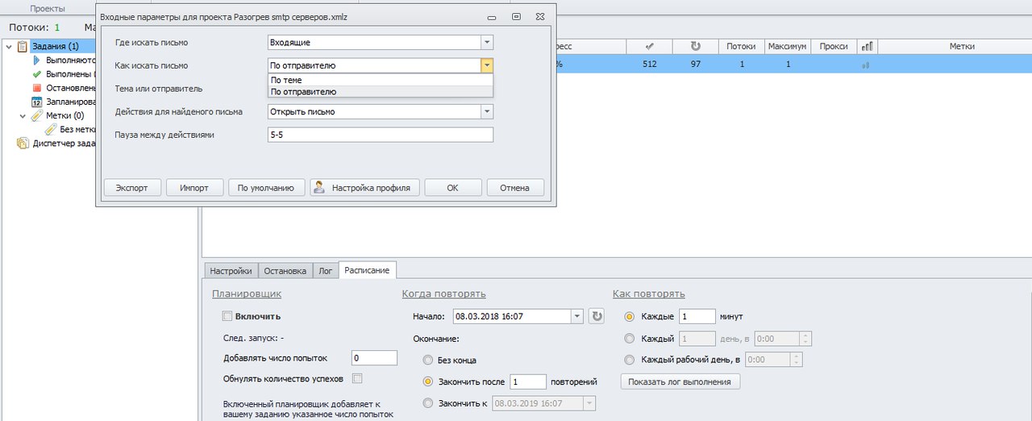This screenshot has height=421, width=1032.
Task: Click the 512 cell in selected row
Action: pos(650,65)
